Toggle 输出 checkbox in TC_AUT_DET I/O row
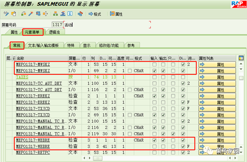 point(163,89)
